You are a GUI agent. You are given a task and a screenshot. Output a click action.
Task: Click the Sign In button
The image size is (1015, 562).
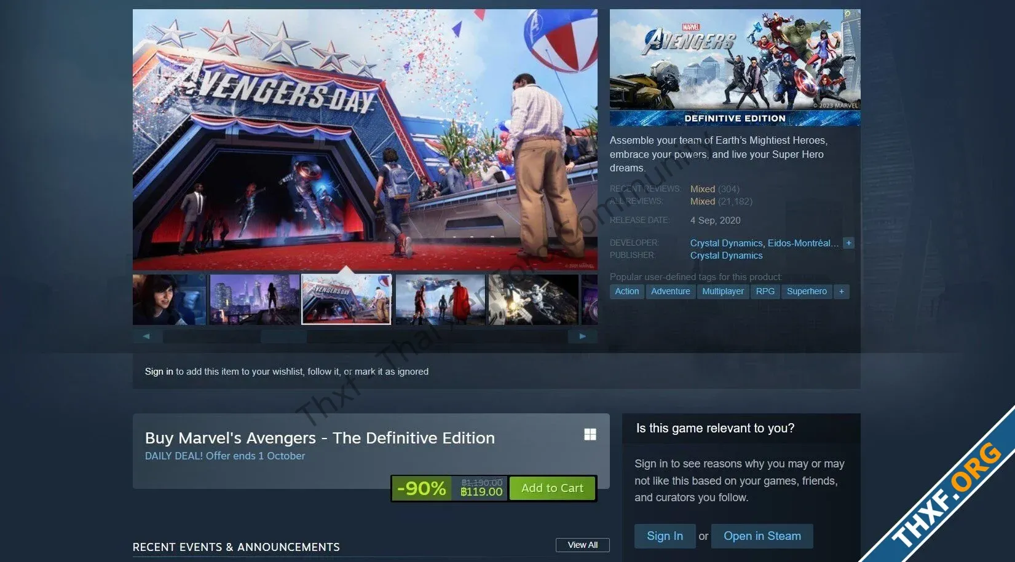pyautogui.click(x=665, y=536)
